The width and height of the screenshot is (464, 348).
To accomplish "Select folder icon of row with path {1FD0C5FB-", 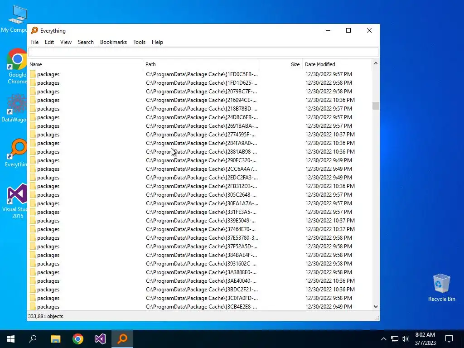I will click(33, 74).
